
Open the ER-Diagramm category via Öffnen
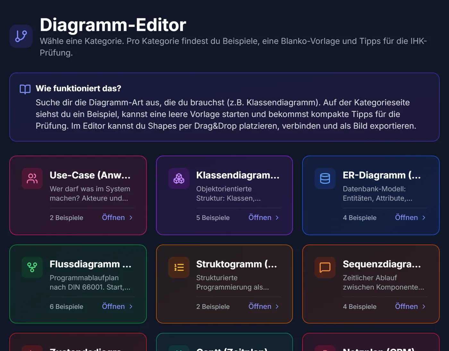tap(411, 218)
